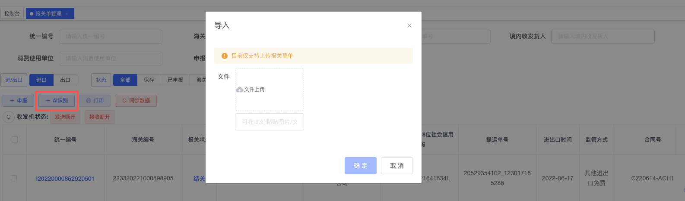685x201 pixels.
Task: Click the 打印 printer button
Action: (95, 101)
